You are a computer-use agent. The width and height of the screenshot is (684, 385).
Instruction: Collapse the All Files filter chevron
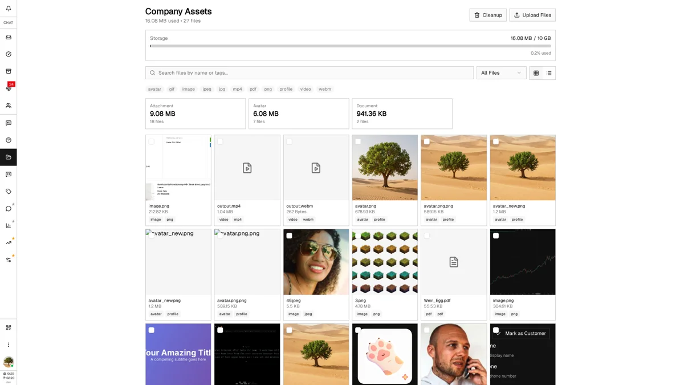pos(519,72)
